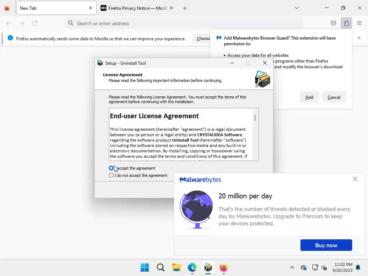Click the network display tray icon
The width and height of the screenshot is (368, 276).
click(315, 267)
